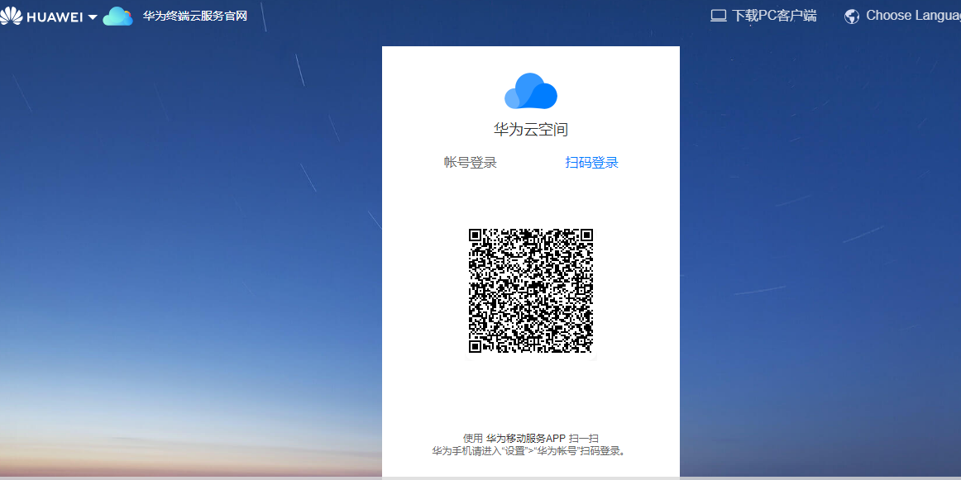Click the blue 华为云空间 cloud logo
Image resolution: width=961 pixels, height=480 pixels.
(x=531, y=91)
